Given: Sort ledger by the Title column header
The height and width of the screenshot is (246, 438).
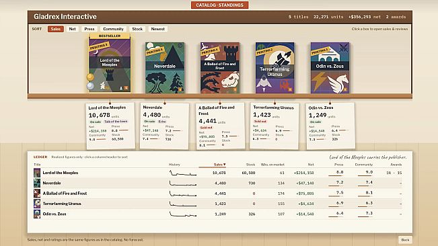Looking at the screenshot, I should coord(37,165).
